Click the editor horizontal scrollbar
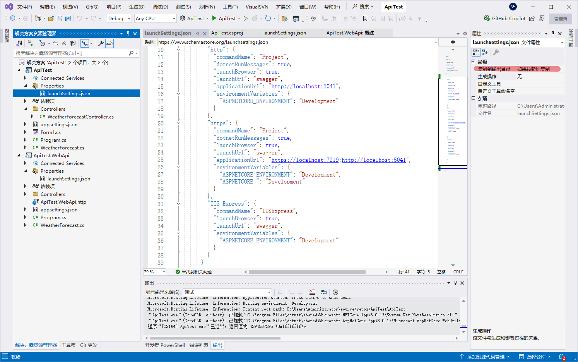Viewport: 578px width, 362px height. pyautogui.click(x=307, y=272)
